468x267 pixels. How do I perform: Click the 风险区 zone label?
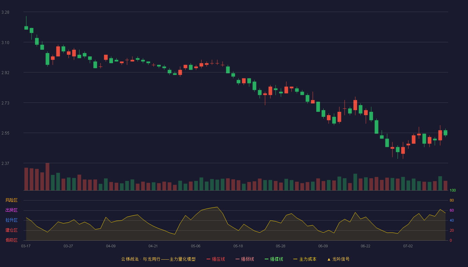[11, 200]
